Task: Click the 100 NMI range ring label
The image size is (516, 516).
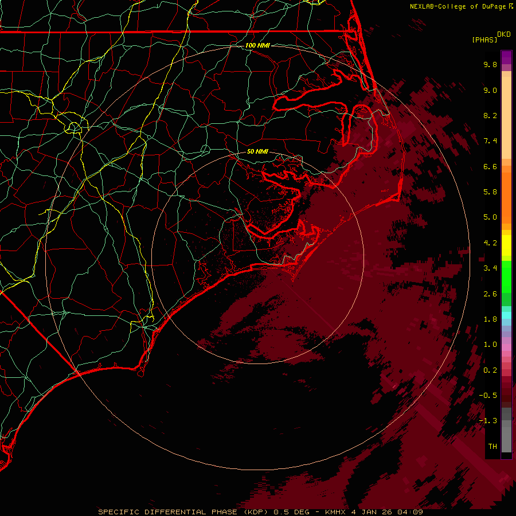Action: coord(257,45)
